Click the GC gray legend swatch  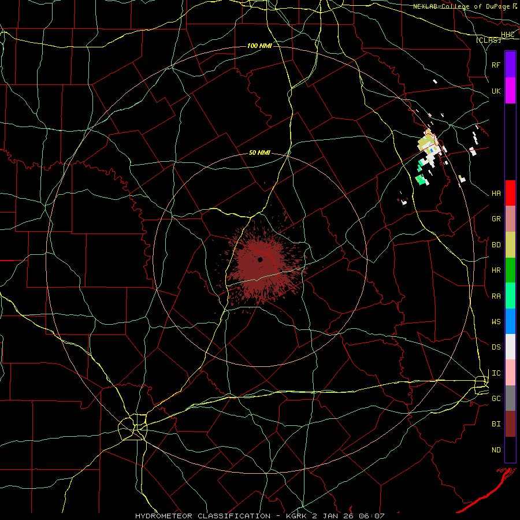pos(510,398)
